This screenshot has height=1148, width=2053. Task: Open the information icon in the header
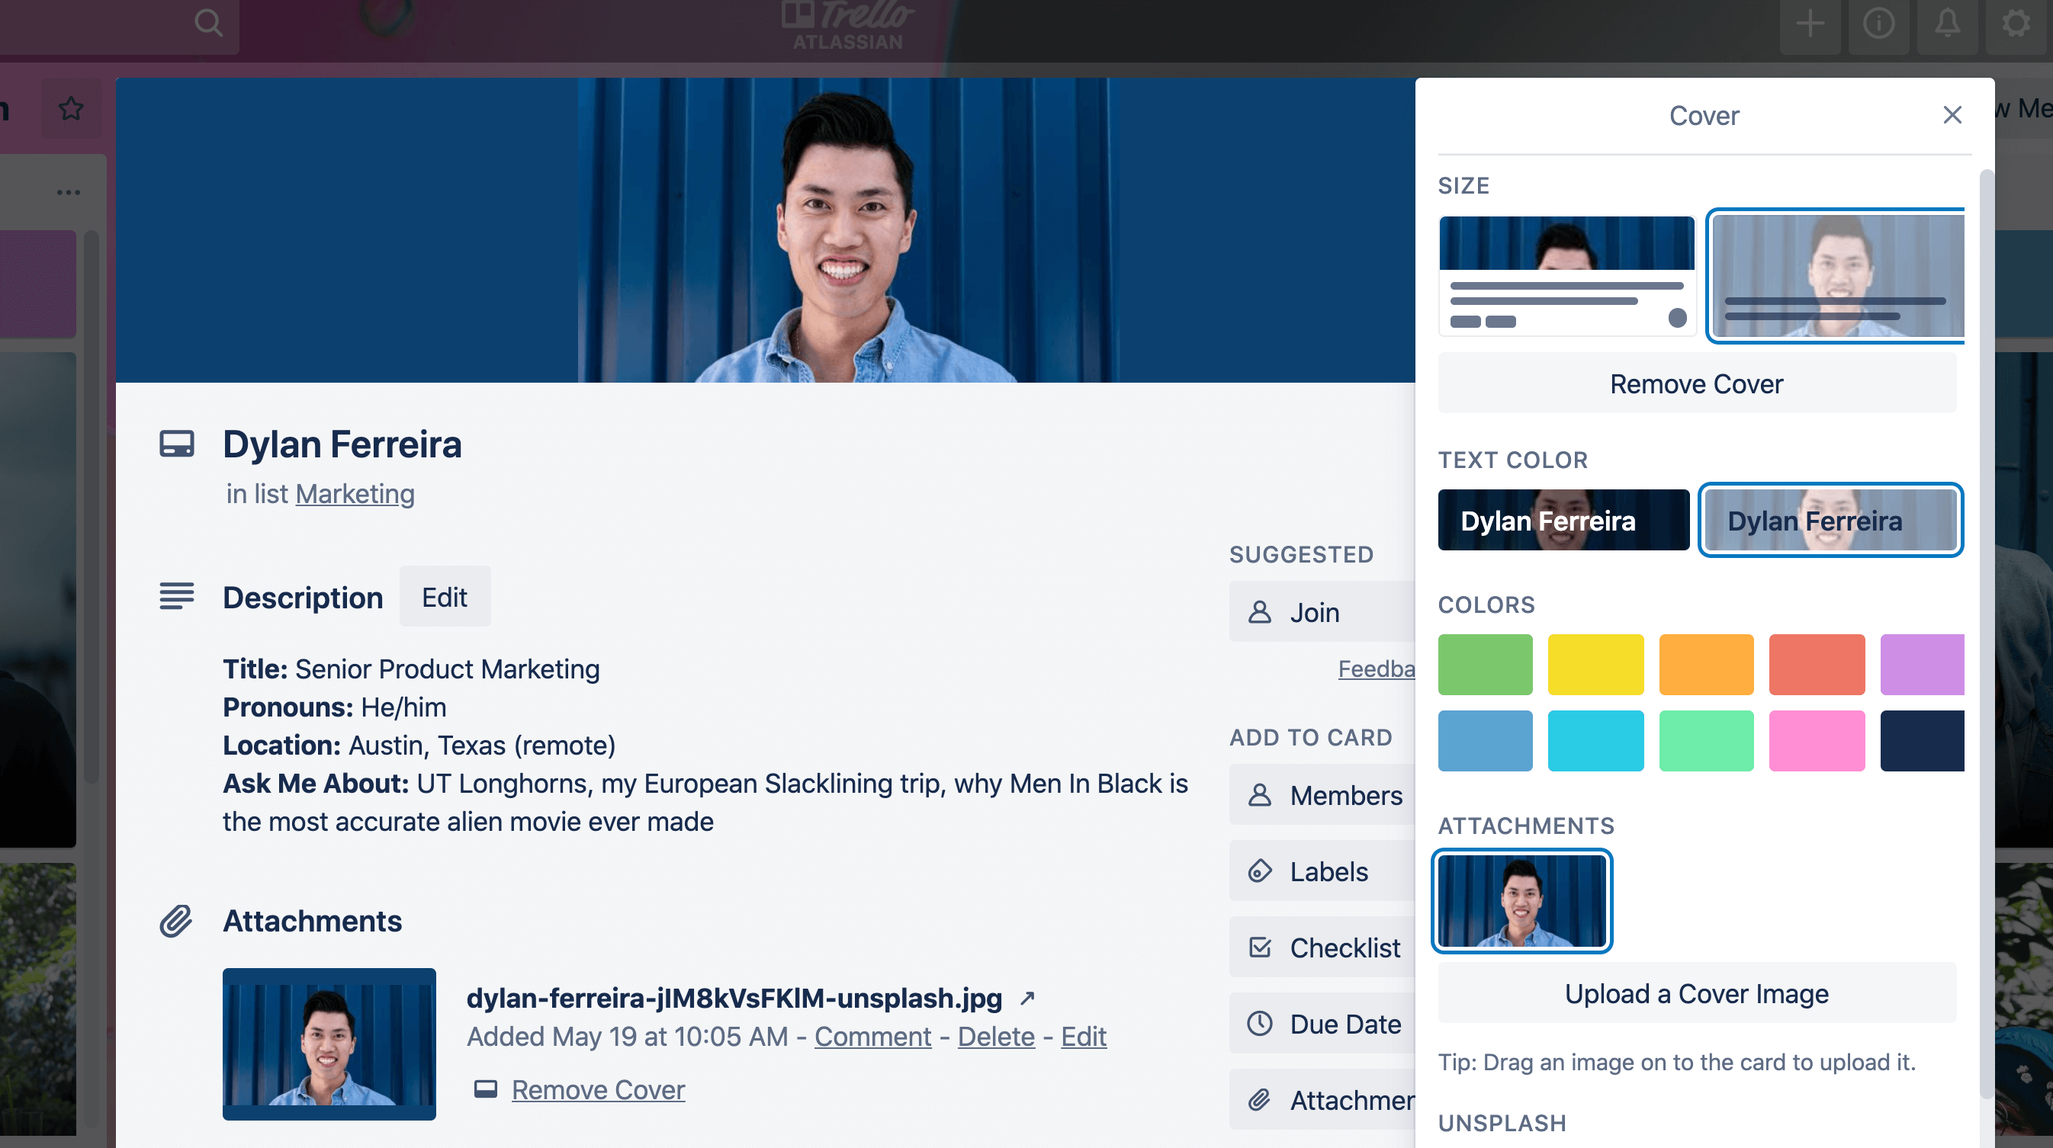pyautogui.click(x=1878, y=23)
